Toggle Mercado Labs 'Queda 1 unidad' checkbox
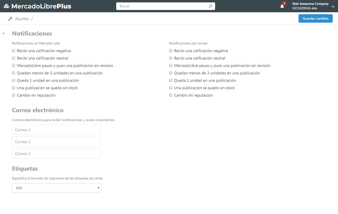 point(14,80)
